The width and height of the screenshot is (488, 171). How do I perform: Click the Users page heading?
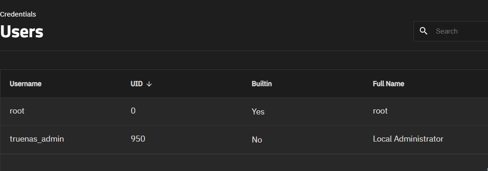click(22, 32)
